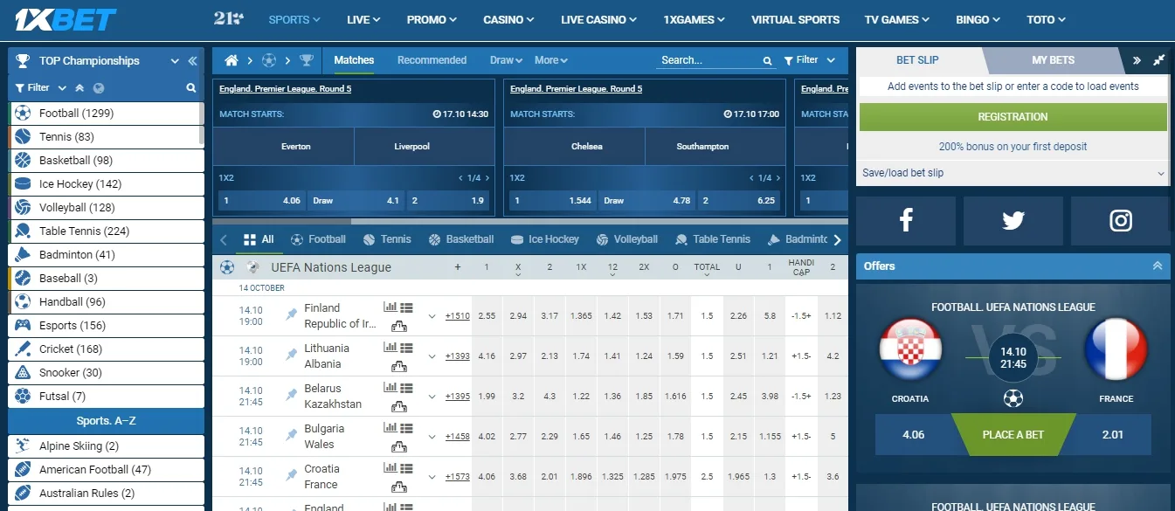Collapse the Offers panel
This screenshot has height=511, width=1175.
click(x=1158, y=266)
